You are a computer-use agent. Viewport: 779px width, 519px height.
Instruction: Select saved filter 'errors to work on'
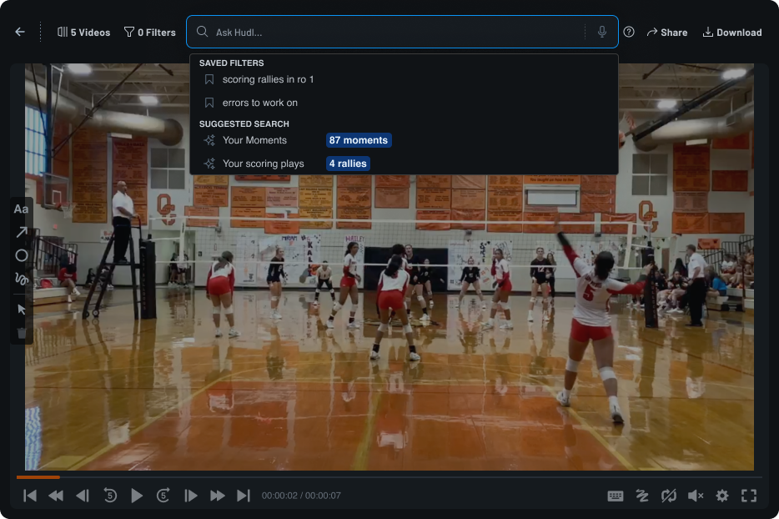click(x=404, y=103)
